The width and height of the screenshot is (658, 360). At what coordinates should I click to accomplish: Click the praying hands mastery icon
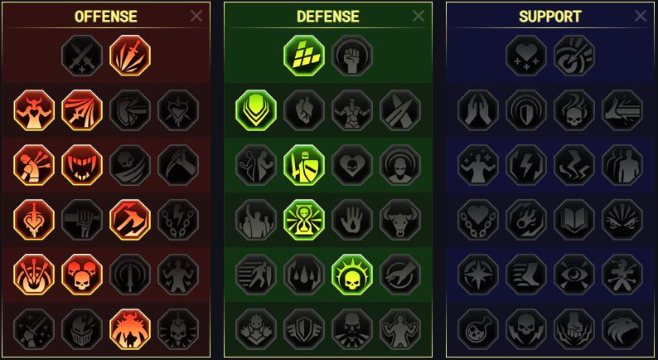478,110
